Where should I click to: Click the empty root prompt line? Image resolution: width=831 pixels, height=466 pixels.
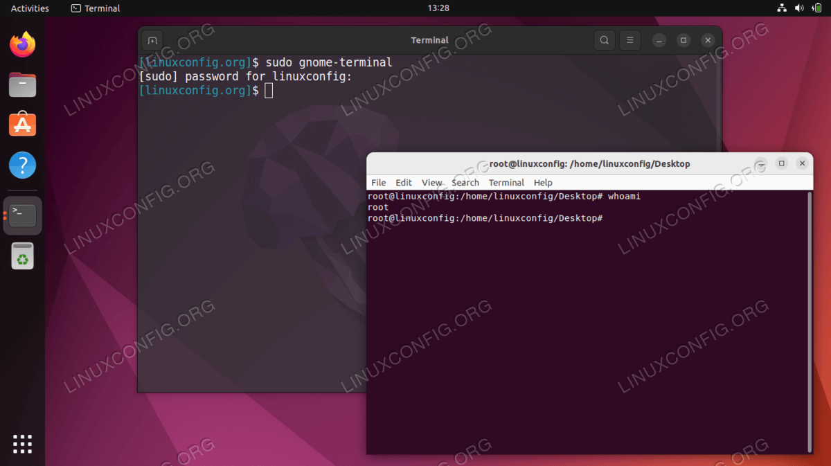(x=485, y=218)
